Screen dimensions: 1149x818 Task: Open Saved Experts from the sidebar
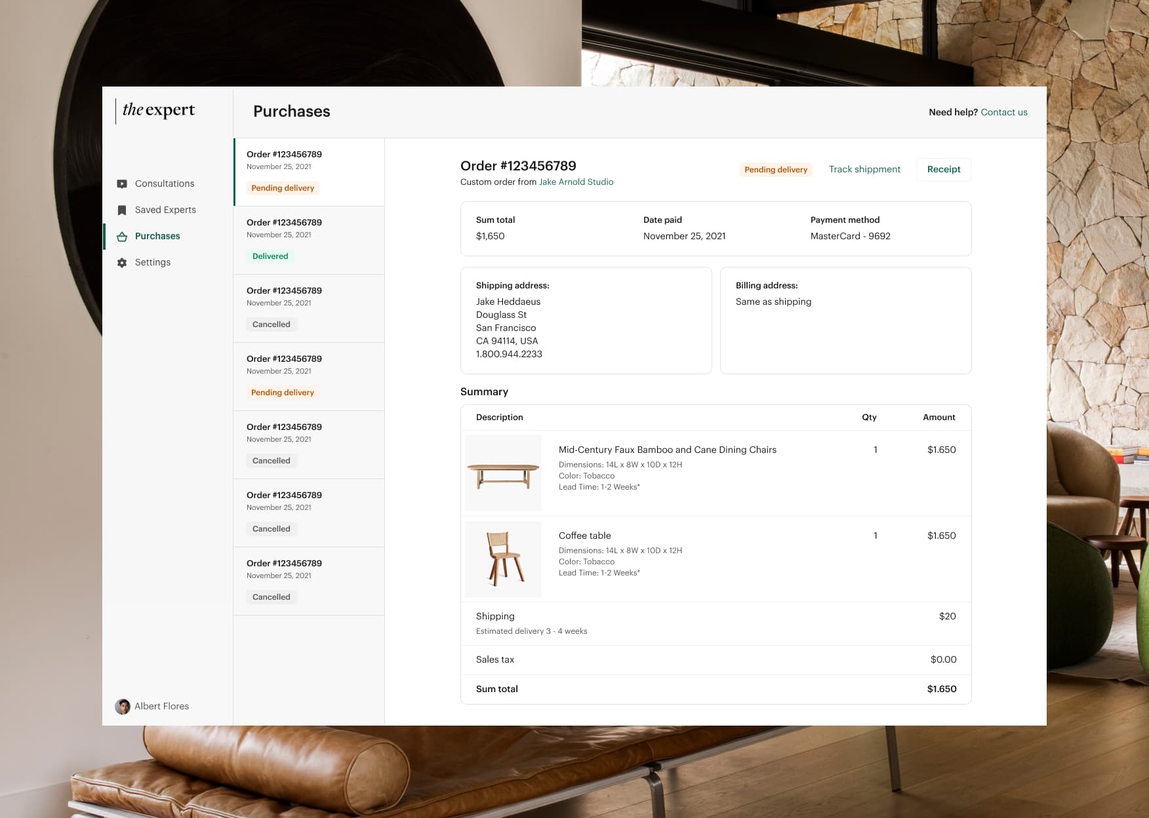click(x=165, y=210)
